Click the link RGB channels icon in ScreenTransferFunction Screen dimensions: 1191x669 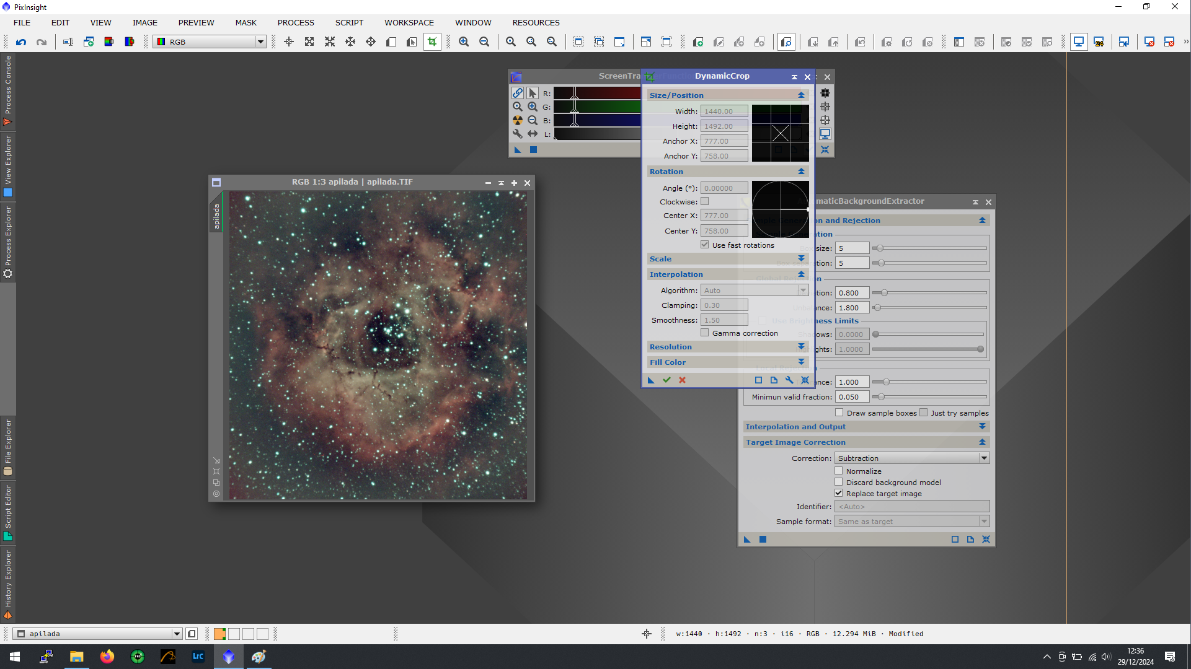click(x=518, y=93)
